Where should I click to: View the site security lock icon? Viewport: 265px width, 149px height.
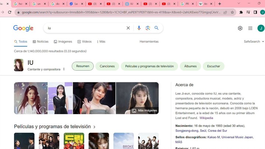(18, 13)
